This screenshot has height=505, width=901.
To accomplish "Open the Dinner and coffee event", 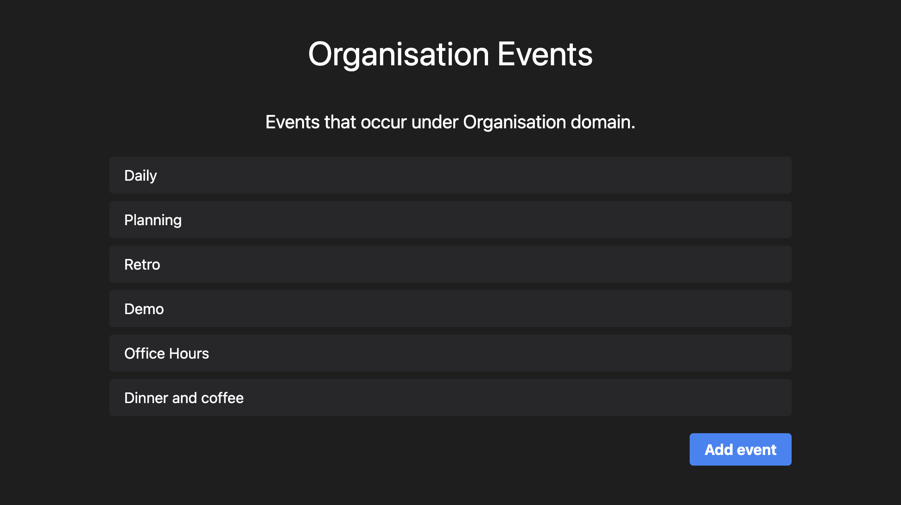I will coord(450,398).
